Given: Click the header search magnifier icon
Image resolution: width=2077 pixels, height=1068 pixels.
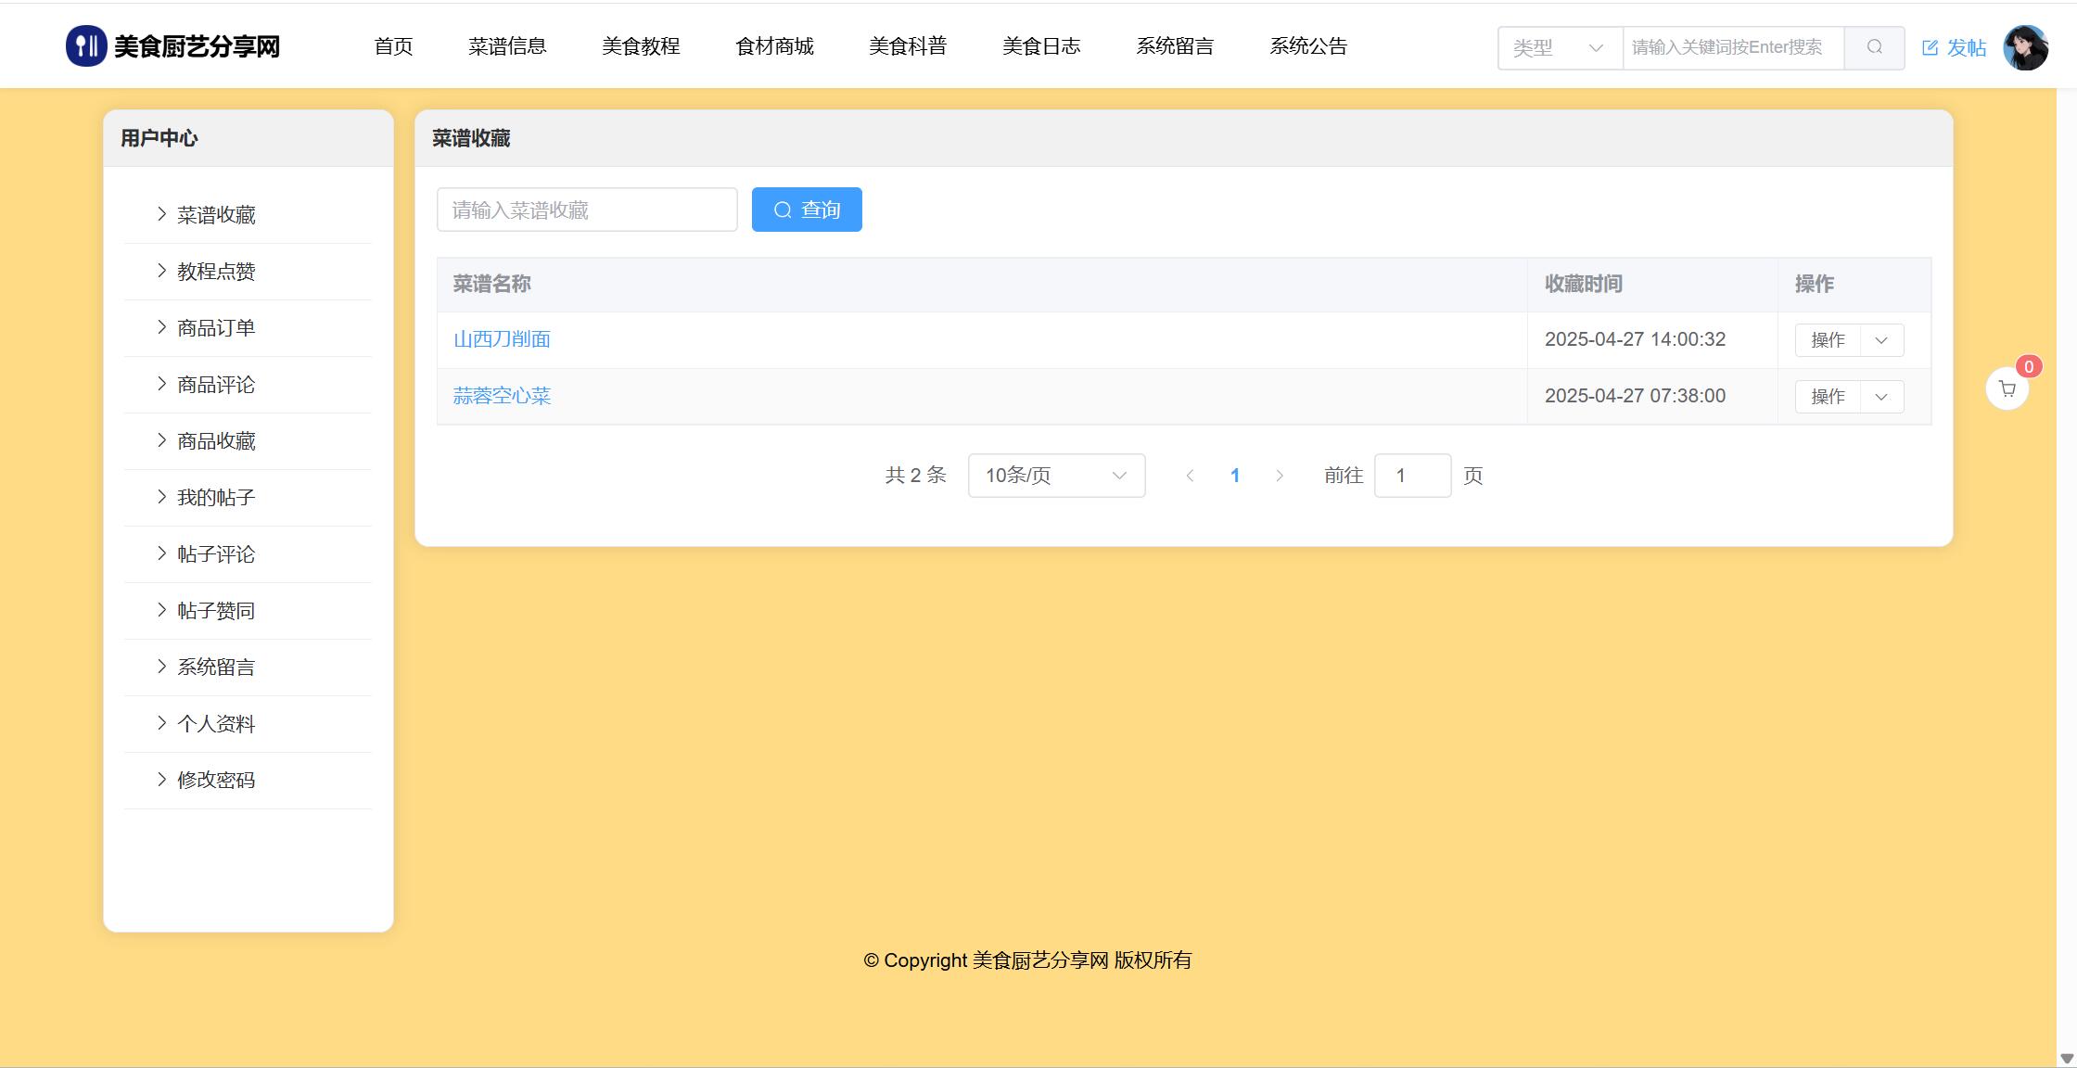Looking at the screenshot, I should click(x=1874, y=47).
